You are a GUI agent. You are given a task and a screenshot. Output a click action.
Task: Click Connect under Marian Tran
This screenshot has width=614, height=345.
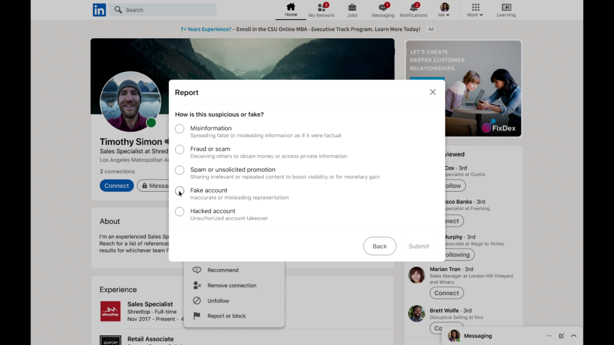[446, 293]
